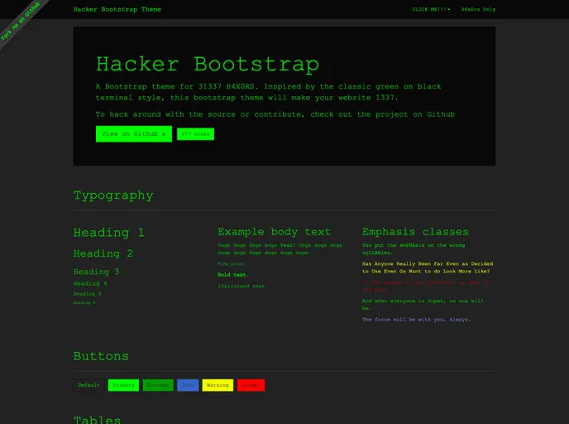Click the Example body text heading
569x424 pixels.
pyautogui.click(x=274, y=232)
